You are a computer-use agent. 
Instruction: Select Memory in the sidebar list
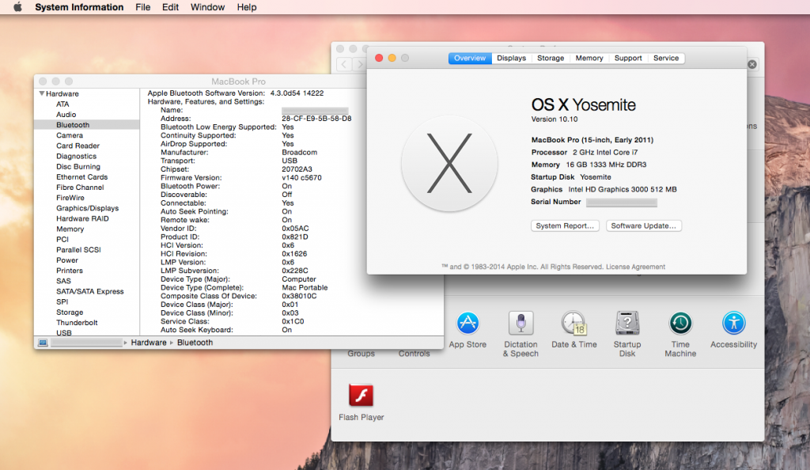[70, 229]
